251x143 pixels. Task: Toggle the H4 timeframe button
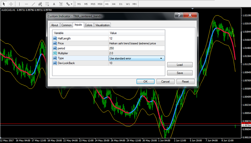pyautogui.click(x=114, y=4)
